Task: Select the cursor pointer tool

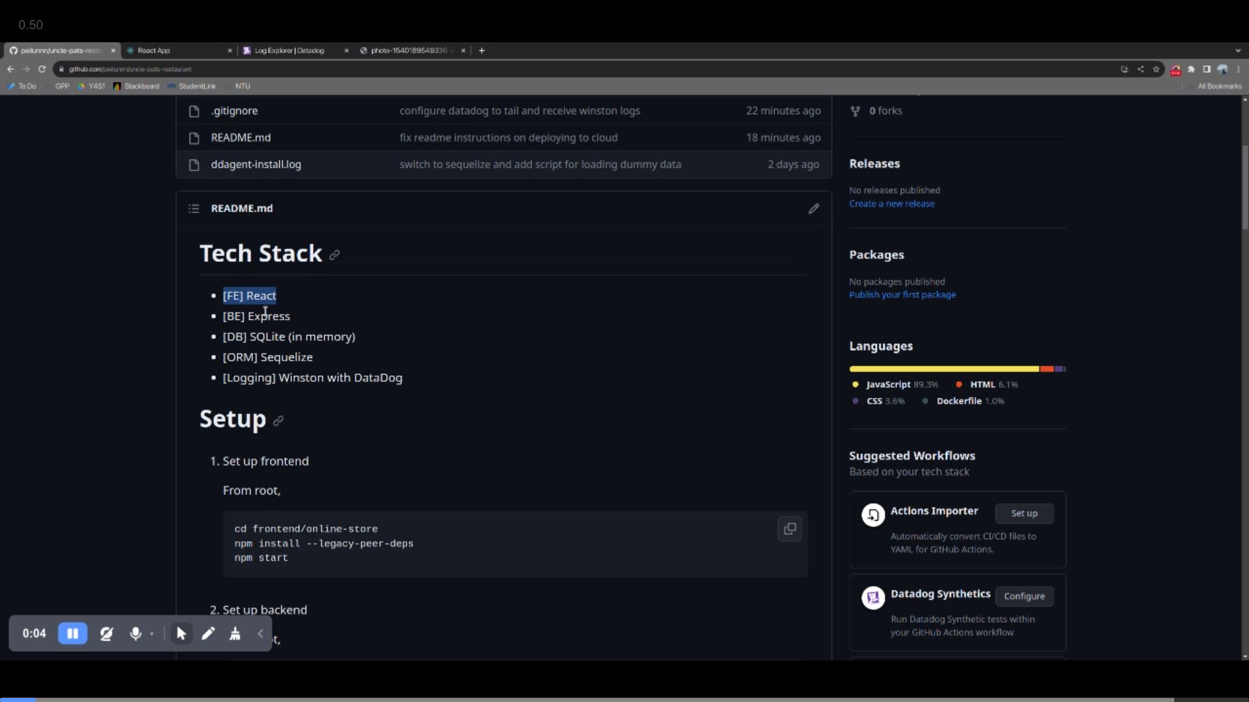Action: click(x=181, y=633)
